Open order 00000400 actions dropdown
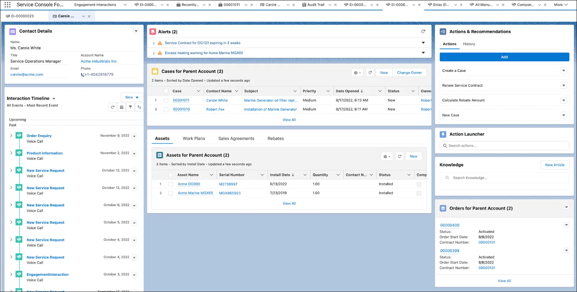Screen dimensions: 577x292 click(567, 225)
